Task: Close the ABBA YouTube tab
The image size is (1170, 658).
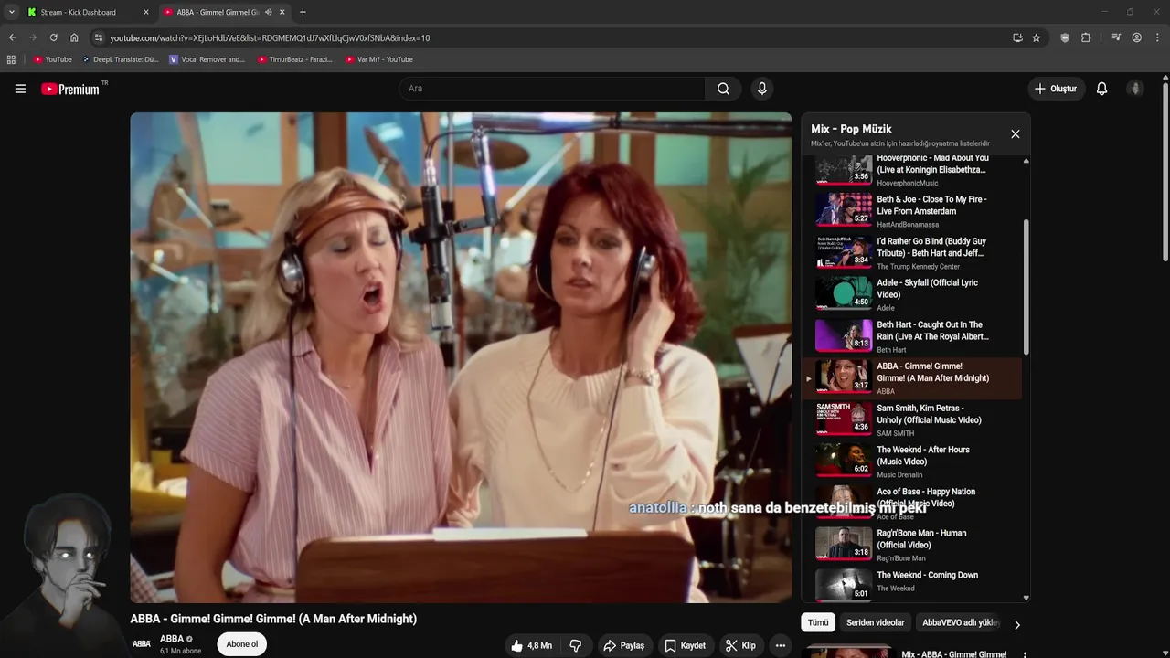Action: pos(282,12)
